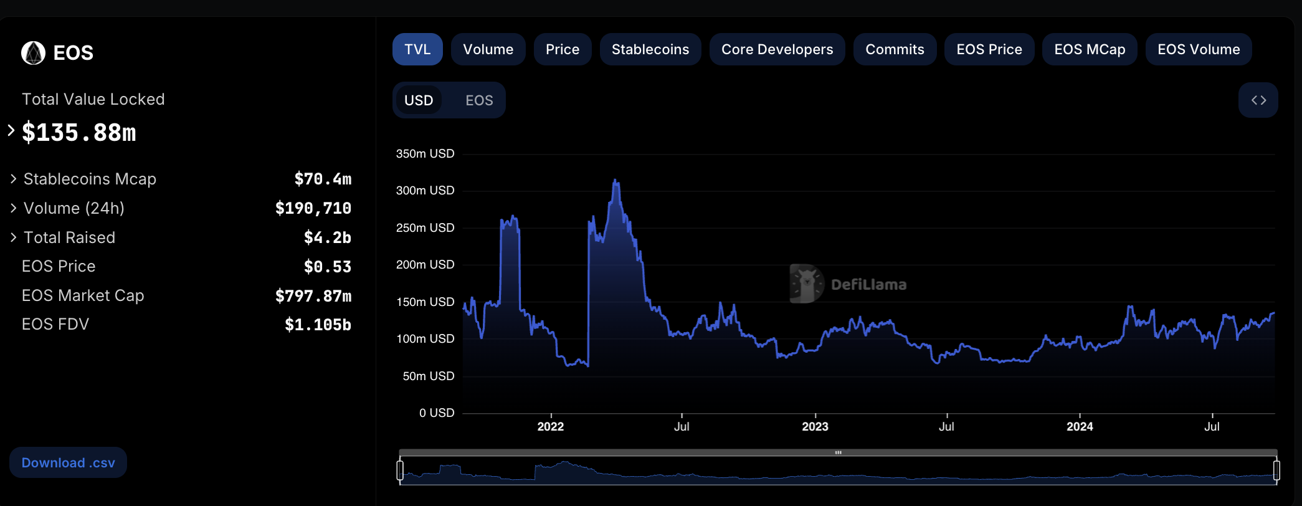Viewport: 1302px width, 506px height.
Task: Show Commits on the chart
Action: tap(895, 50)
